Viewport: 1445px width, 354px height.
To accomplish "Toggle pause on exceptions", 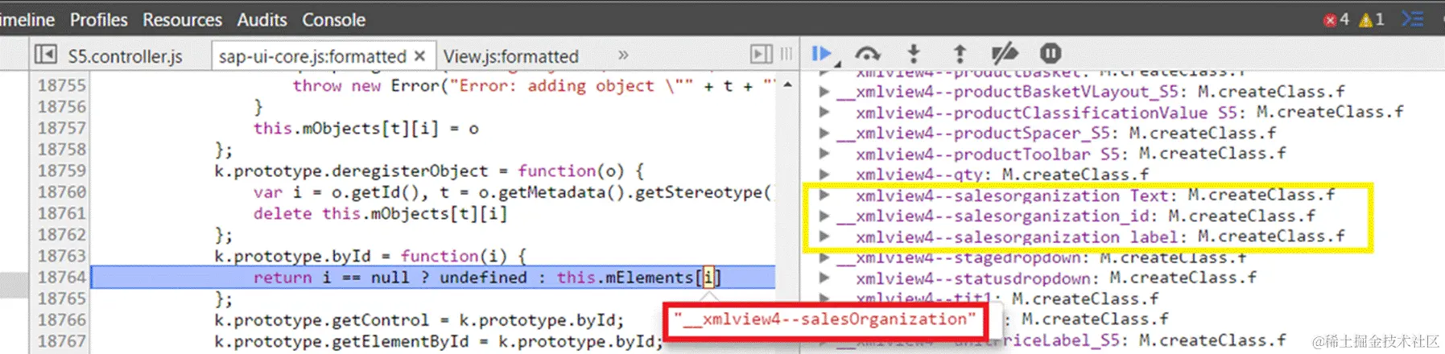I will click(1050, 54).
